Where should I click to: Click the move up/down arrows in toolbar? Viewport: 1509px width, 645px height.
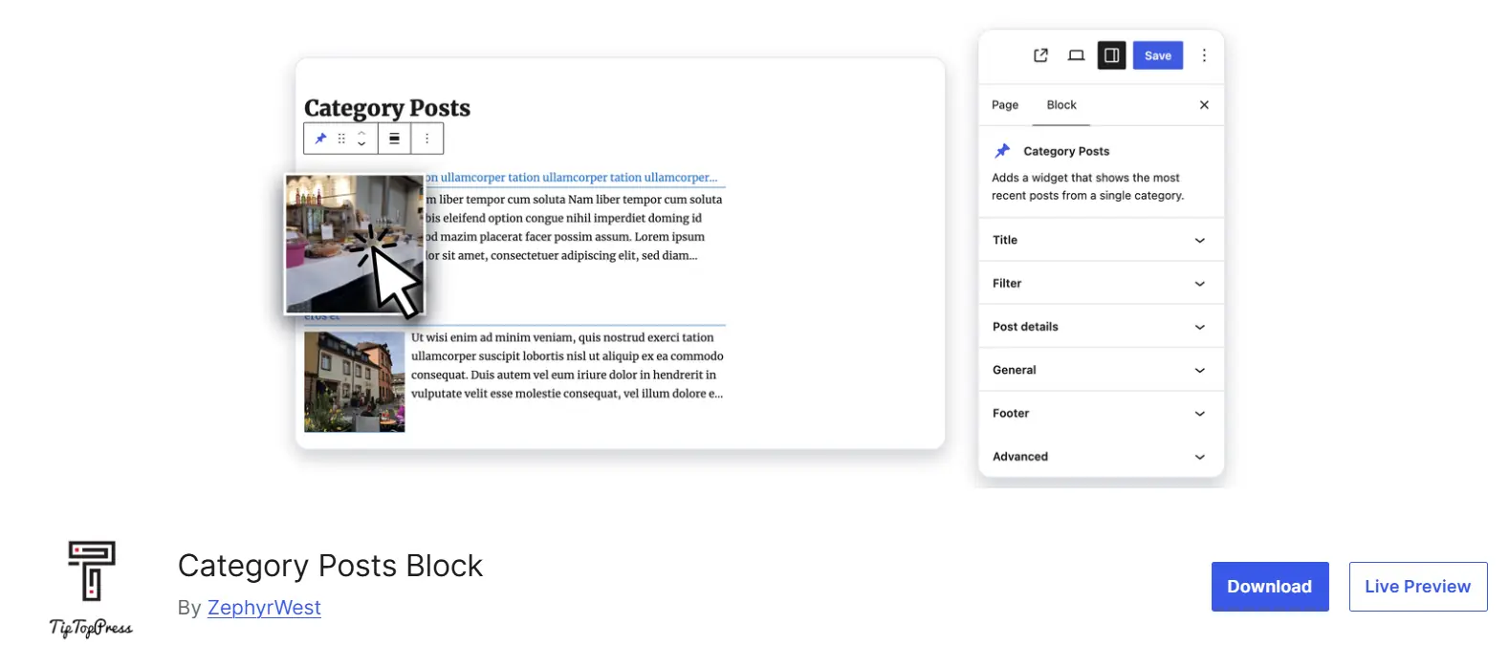point(361,139)
